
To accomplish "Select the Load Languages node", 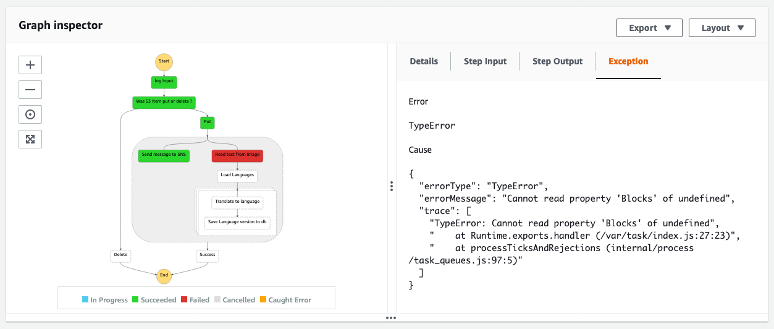I will click(x=237, y=175).
